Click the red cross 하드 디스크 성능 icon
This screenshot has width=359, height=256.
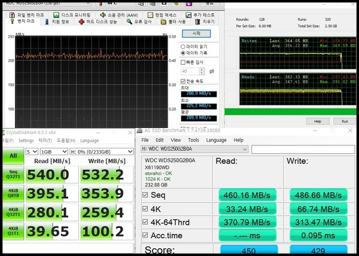point(81,22)
